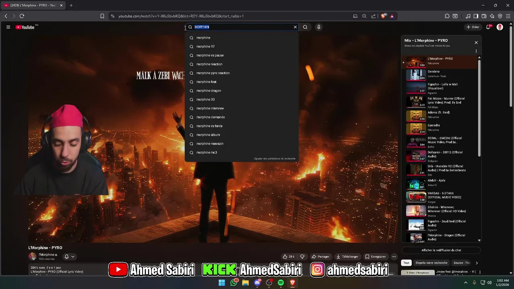Open l'Morphine channel avatar
The height and width of the screenshot is (289, 514).
[x=32, y=256]
